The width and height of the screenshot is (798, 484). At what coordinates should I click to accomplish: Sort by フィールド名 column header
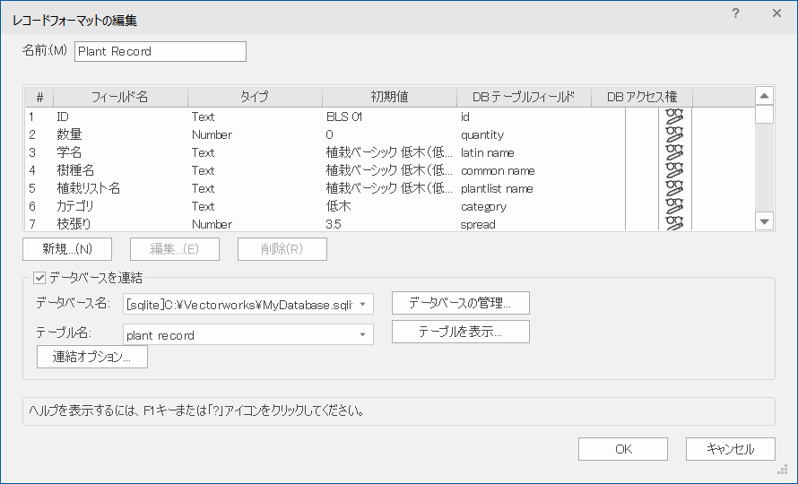120,97
